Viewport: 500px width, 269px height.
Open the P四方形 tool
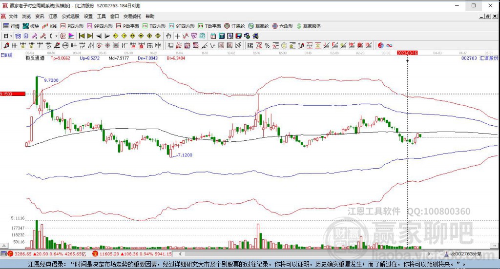tap(72, 26)
